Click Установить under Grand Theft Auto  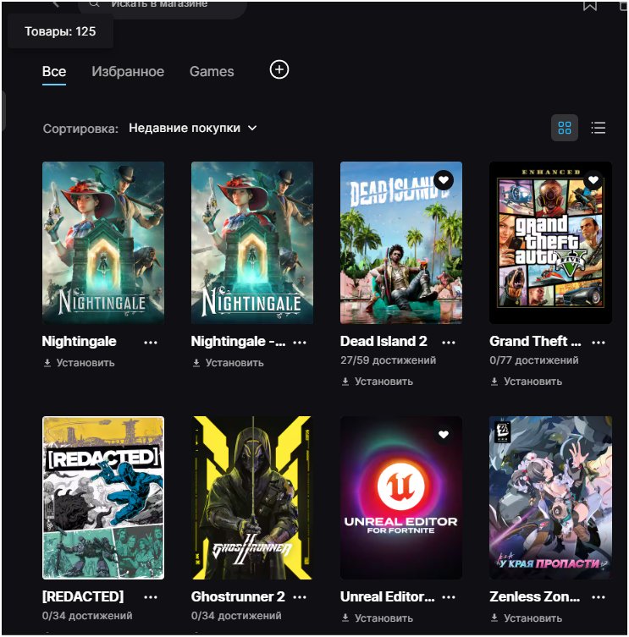[526, 382]
